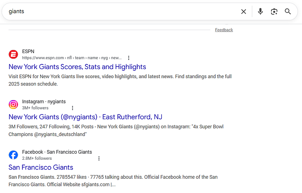Click the Feedback link
302x193 pixels.
[x=224, y=30]
